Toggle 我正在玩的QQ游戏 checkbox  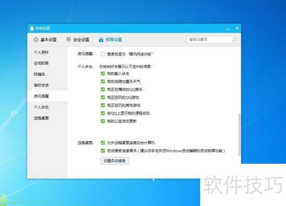coord(103,98)
